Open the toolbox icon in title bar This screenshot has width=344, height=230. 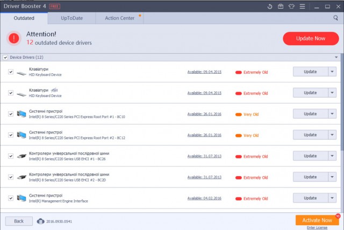point(281,6)
